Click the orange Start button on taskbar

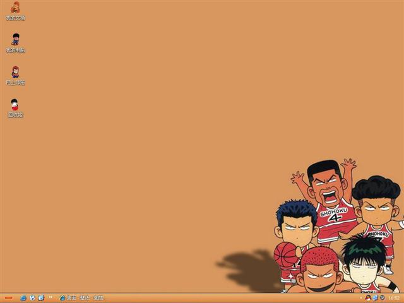click(x=8, y=298)
